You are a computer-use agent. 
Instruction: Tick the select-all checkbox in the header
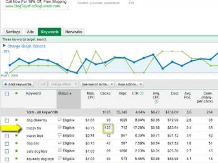[7, 94]
